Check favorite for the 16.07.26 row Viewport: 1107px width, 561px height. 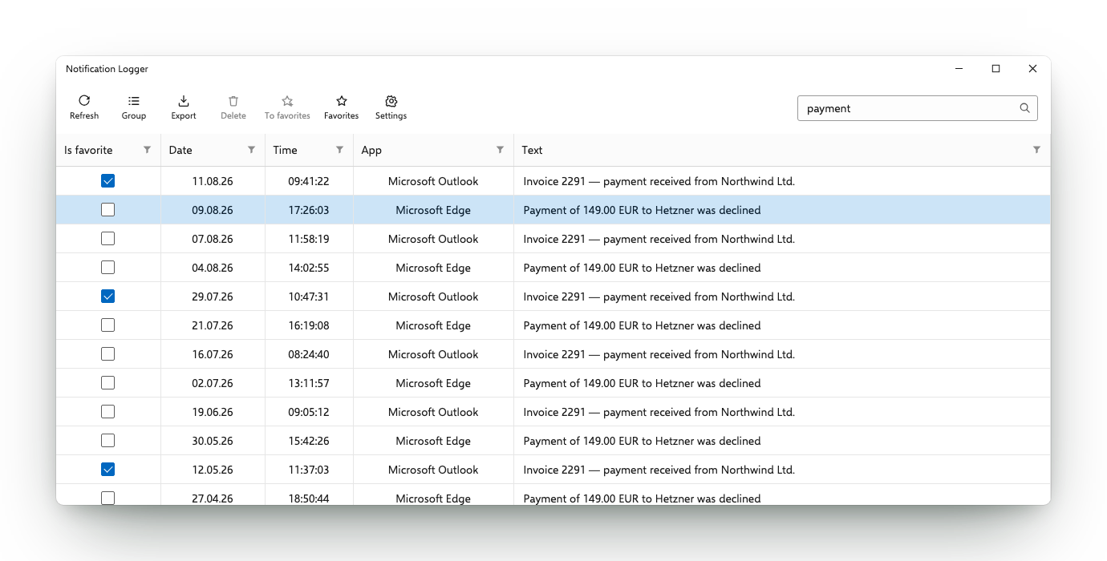pos(108,354)
